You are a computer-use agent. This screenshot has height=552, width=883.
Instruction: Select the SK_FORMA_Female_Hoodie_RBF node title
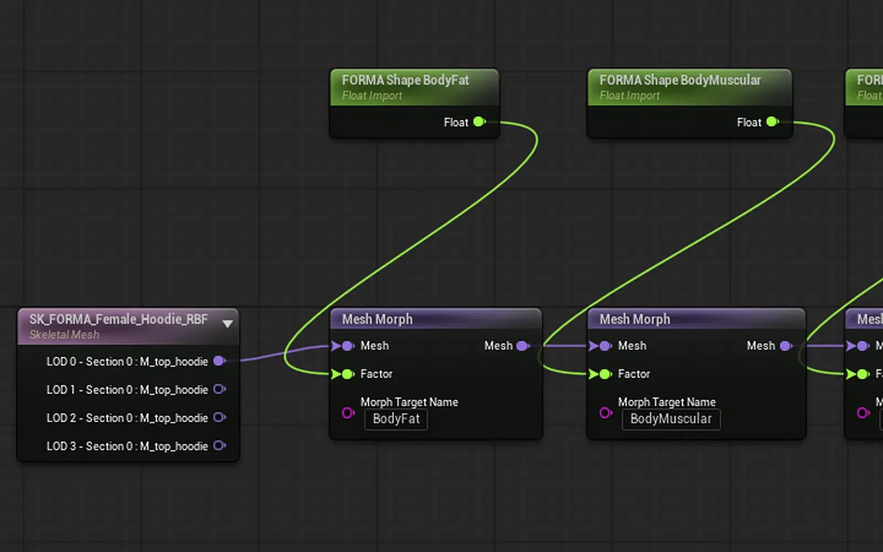click(119, 319)
